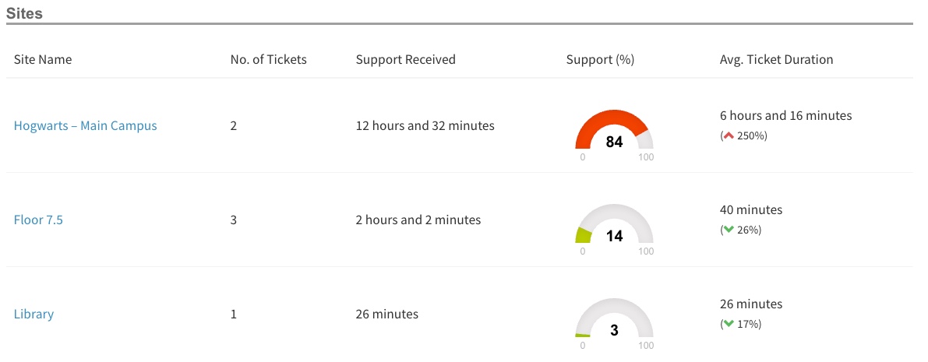Click the Avg. Ticket Duration column header
This screenshot has width=928, height=362.
776,59
